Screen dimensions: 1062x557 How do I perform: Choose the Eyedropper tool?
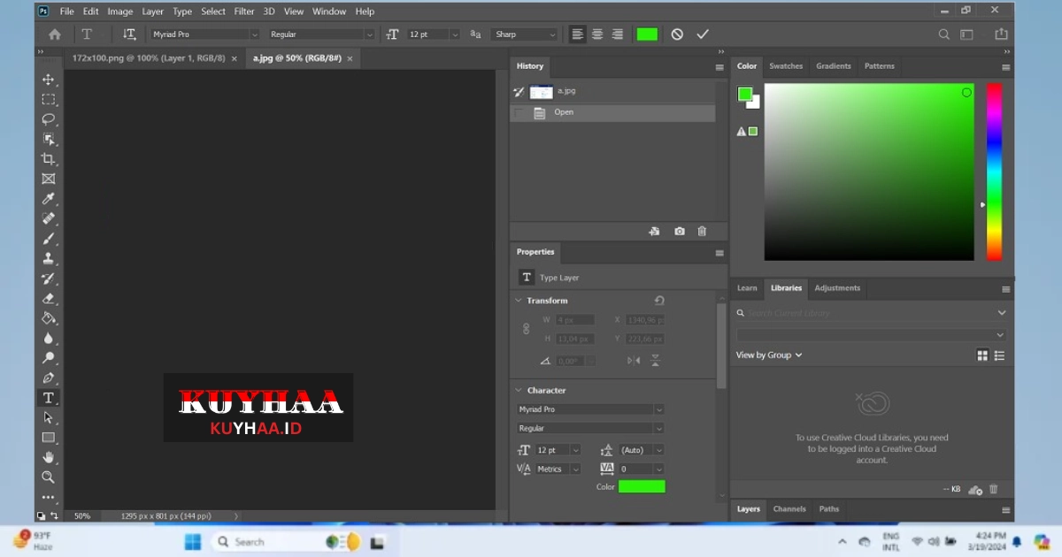tap(49, 198)
